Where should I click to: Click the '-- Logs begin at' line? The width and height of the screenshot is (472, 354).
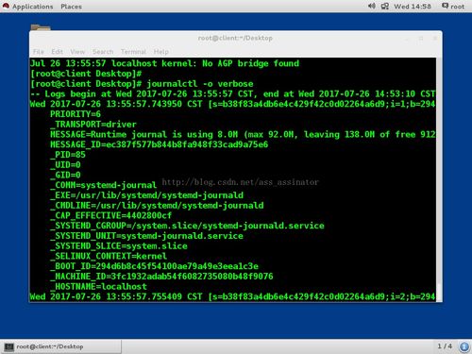232,93
